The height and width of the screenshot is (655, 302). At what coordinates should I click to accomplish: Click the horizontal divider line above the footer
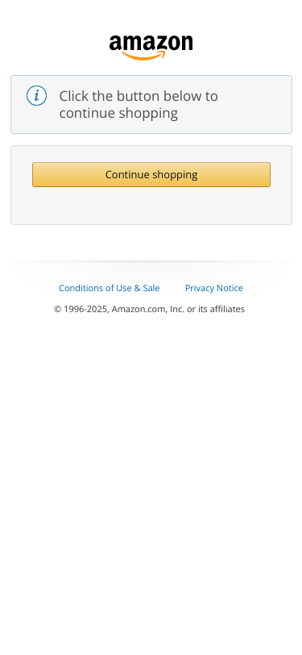pyautogui.click(x=151, y=261)
